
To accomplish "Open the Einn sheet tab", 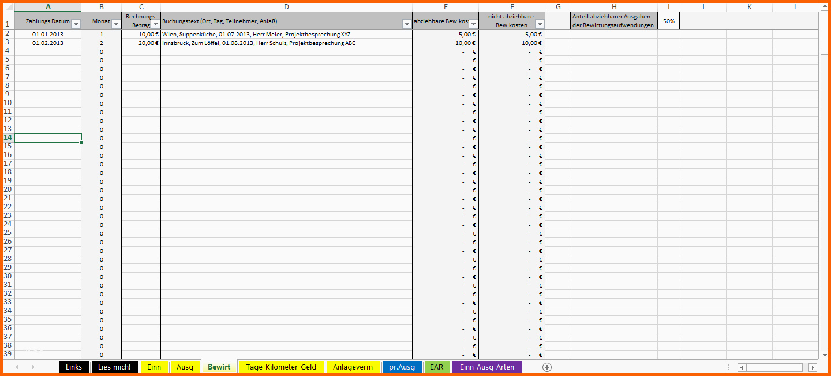I will pyautogui.click(x=154, y=367).
